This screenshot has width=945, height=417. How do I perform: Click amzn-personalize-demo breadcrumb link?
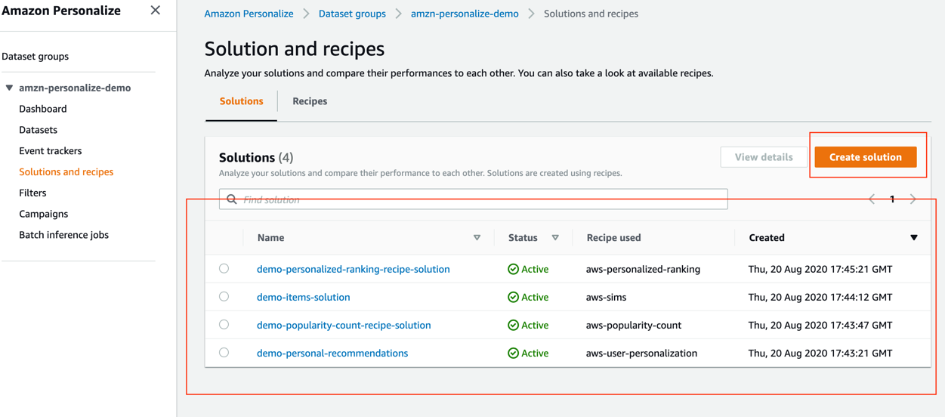coord(465,14)
